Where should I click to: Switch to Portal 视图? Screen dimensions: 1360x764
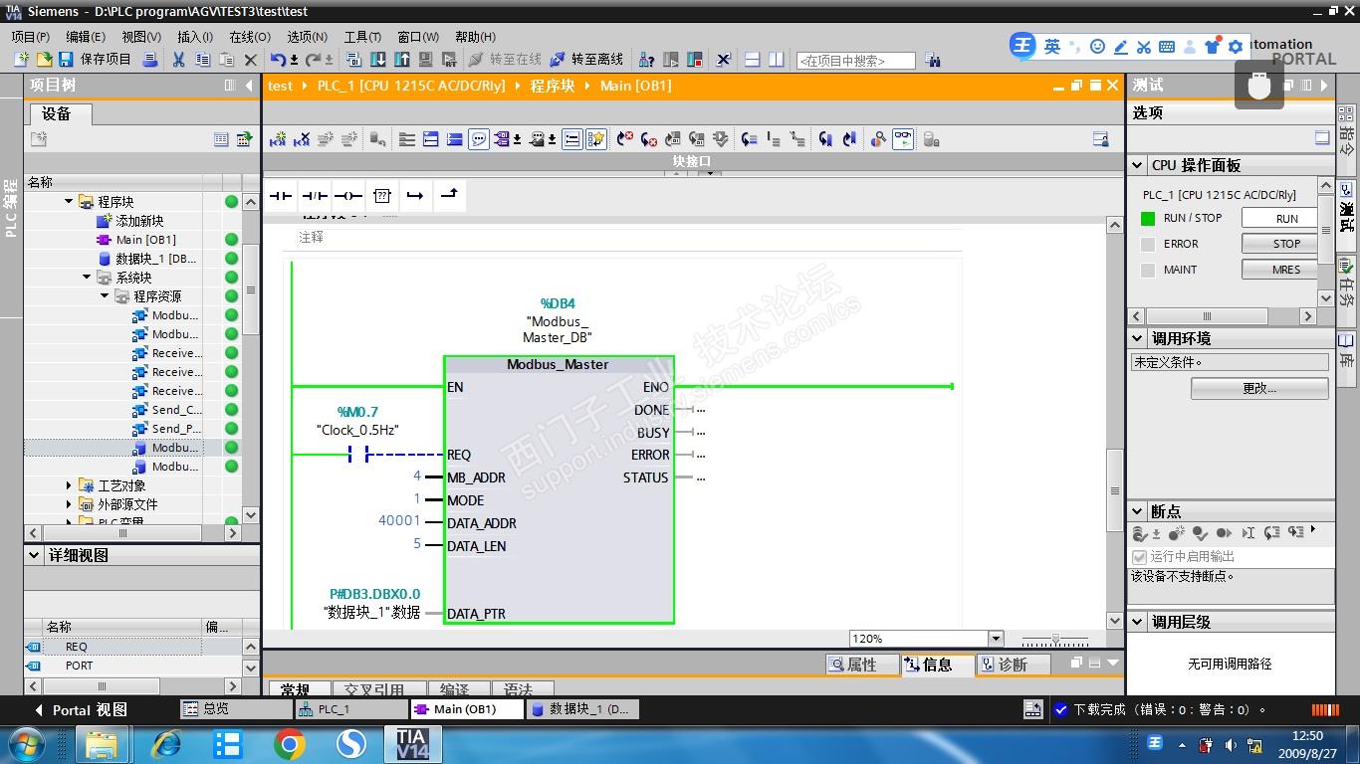click(x=82, y=710)
